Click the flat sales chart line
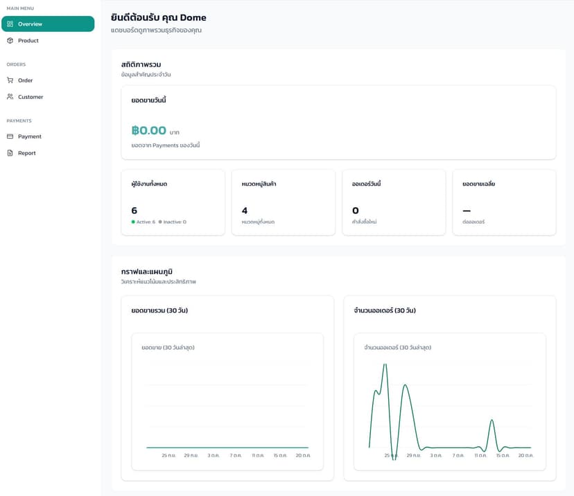Image resolution: width=574 pixels, height=496 pixels. pyautogui.click(x=227, y=448)
